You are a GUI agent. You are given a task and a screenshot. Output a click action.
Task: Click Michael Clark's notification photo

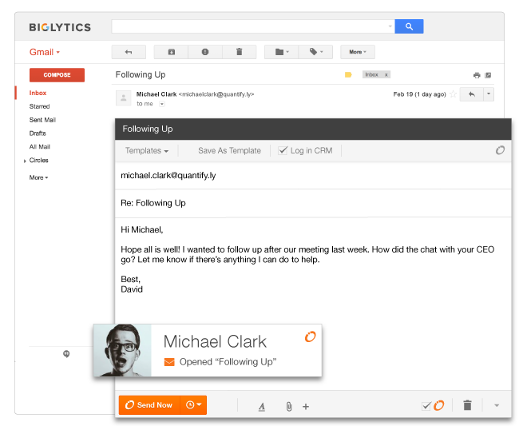coord(122,351)
